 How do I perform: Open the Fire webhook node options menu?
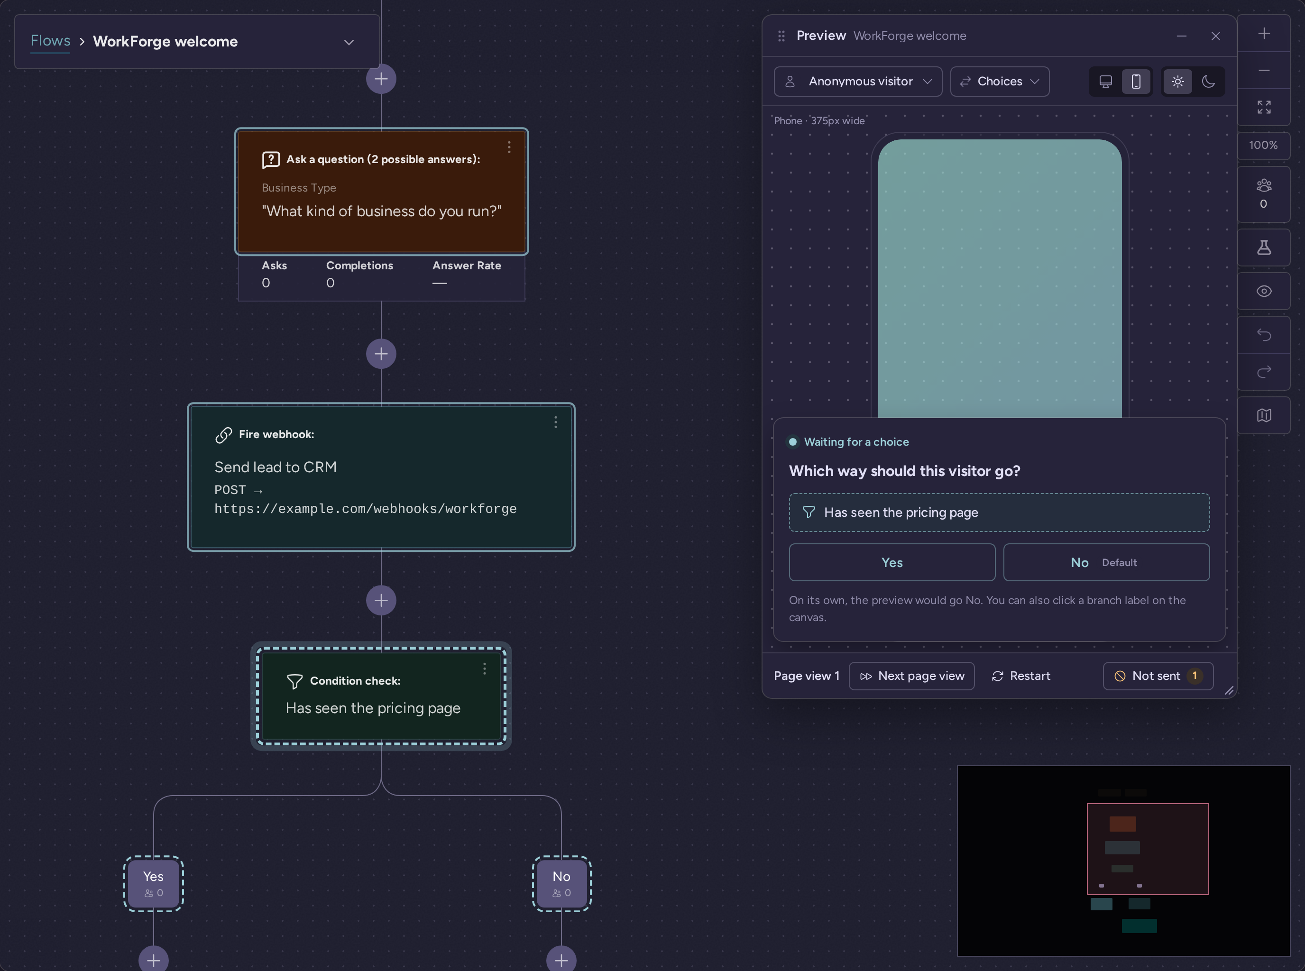[555, 422]
